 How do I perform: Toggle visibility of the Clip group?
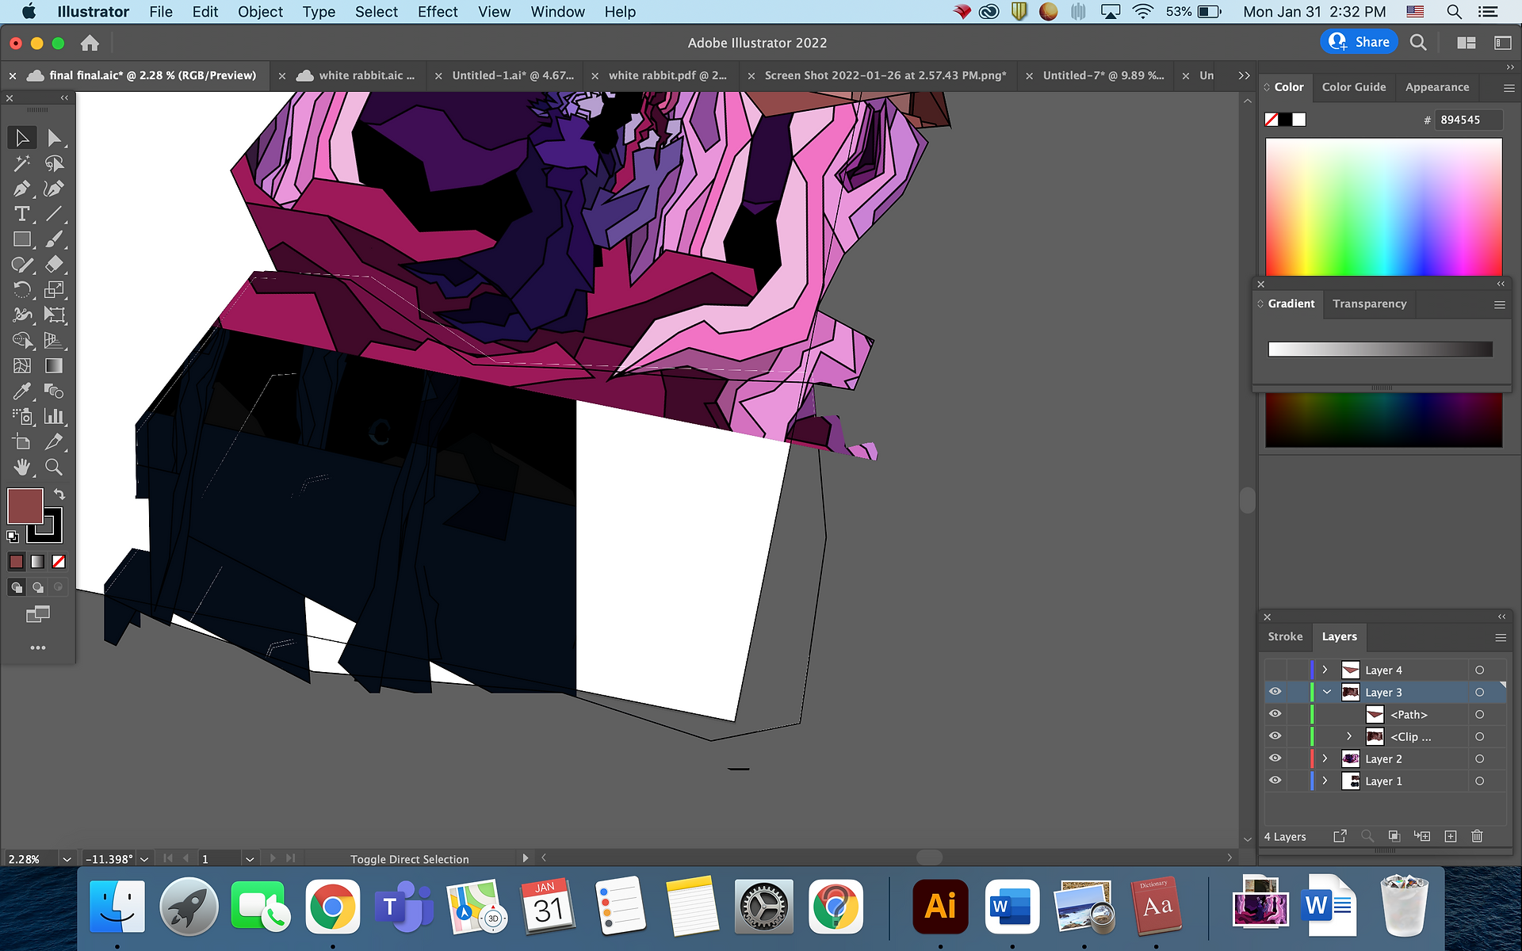[x=1275, y=736]
